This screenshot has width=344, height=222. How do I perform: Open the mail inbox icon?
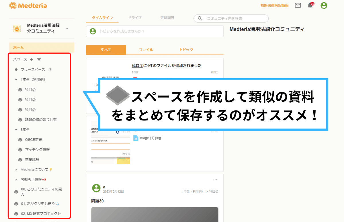[298, 5]
